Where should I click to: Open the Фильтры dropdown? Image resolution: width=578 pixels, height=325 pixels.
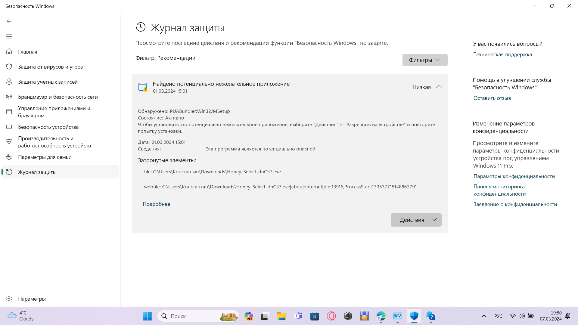coord(425,60)
